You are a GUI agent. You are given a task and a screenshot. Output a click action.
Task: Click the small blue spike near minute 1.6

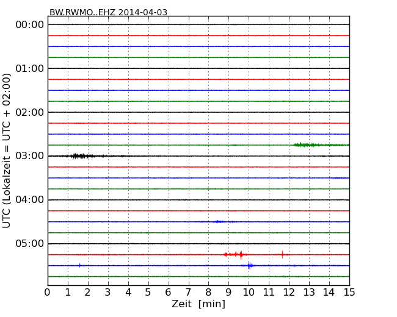80,265
